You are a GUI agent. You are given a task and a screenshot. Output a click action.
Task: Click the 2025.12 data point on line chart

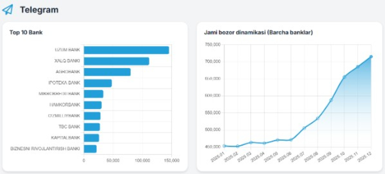[371, 57]
